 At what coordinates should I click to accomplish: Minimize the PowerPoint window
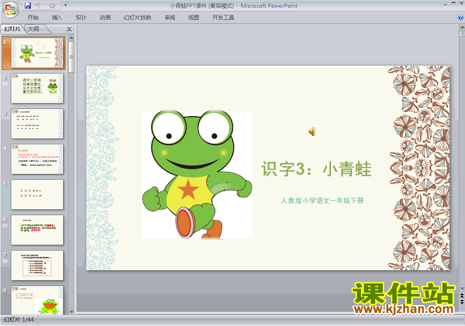click(x=445, y=5)
